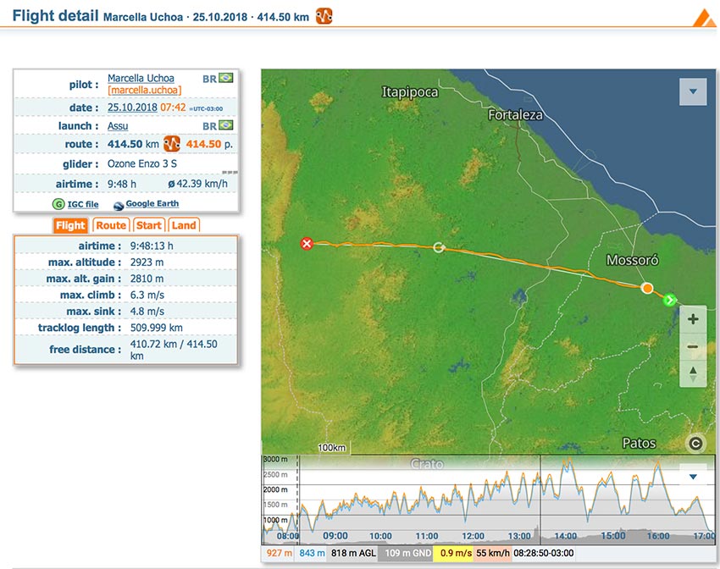Click the Fortaleza city label on the map
720x569 pixels.
[x=515, y=114]
